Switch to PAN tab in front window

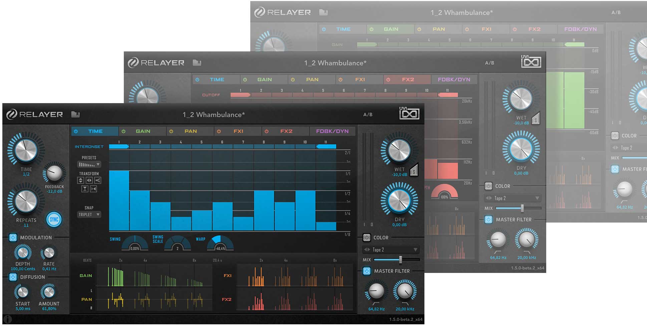(191, 131)
